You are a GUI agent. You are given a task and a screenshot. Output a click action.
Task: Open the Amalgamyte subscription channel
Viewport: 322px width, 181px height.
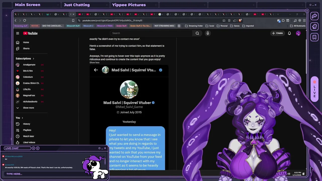[29, 65]
